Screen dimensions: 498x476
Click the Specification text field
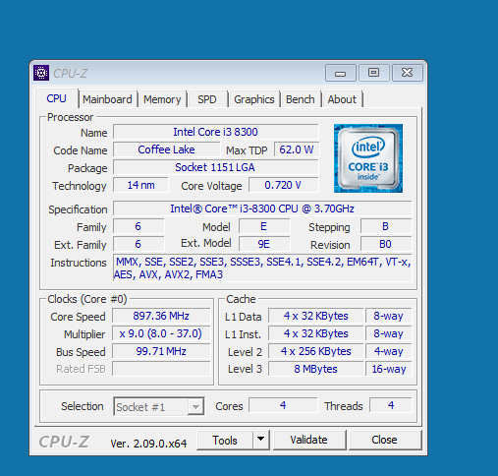pyautogui.click(x=262, y=208)
